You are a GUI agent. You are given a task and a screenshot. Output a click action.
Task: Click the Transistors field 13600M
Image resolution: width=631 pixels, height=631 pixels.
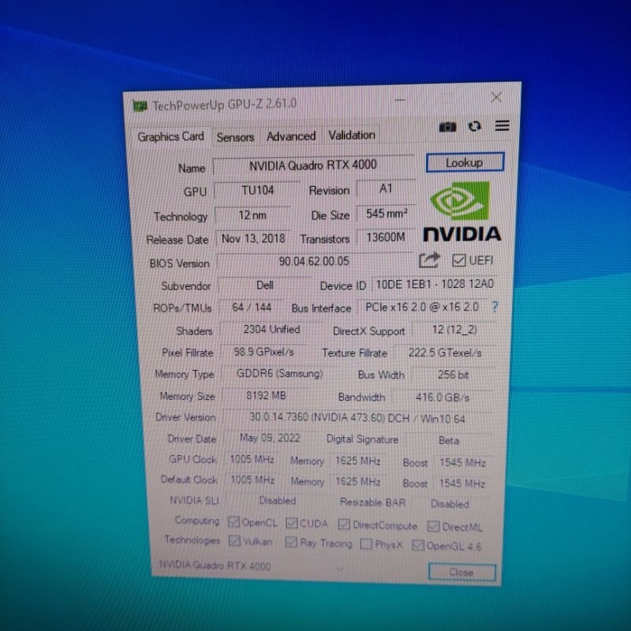click(x=386, y=237)
